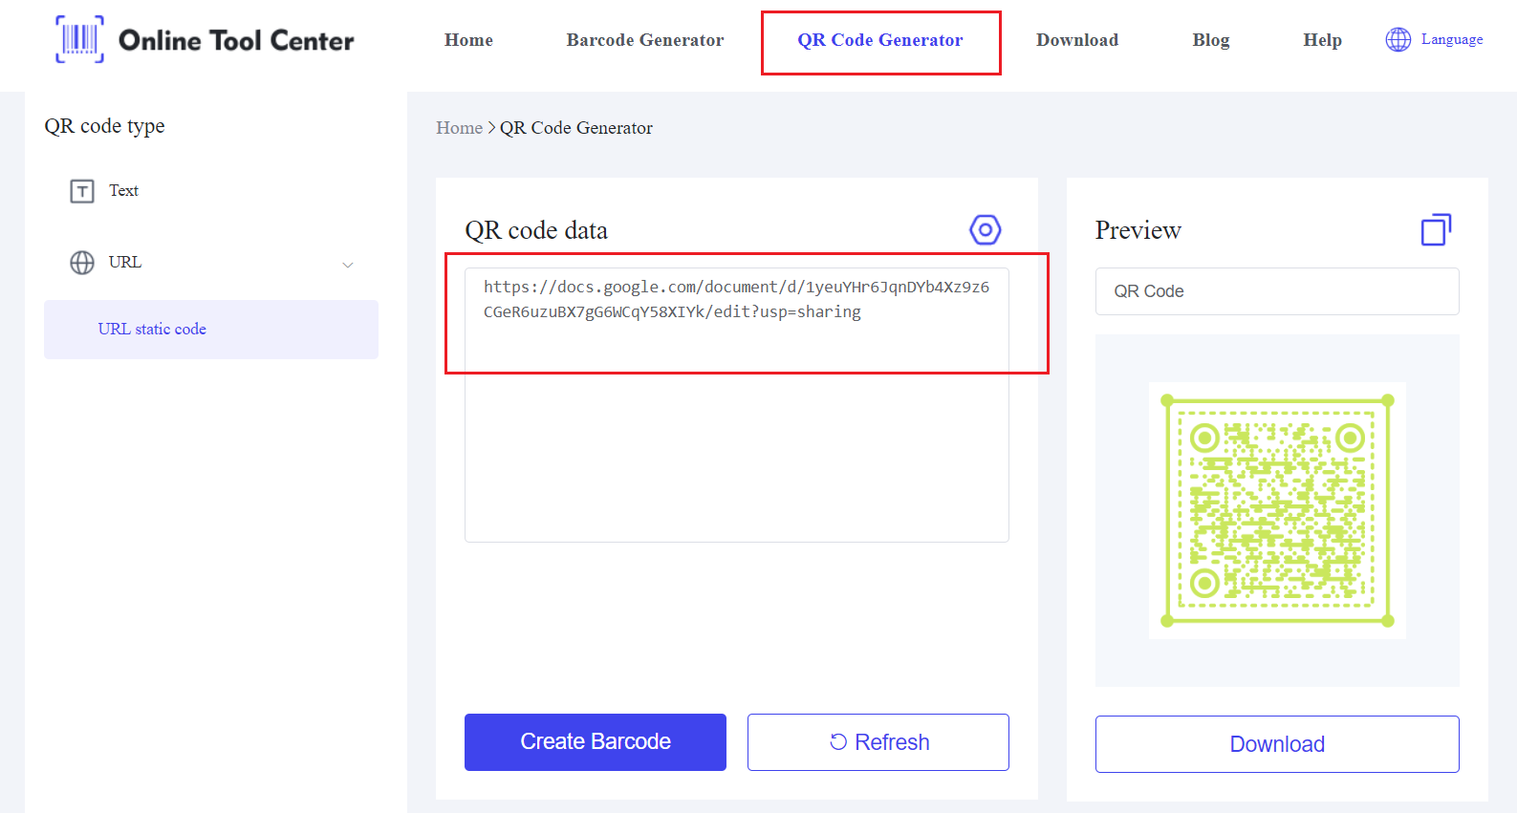Open the Blog menu item
Image resolution: width=1517 pixels, height=813 pixels.
pyautogui.click(x=1211, y=40)
